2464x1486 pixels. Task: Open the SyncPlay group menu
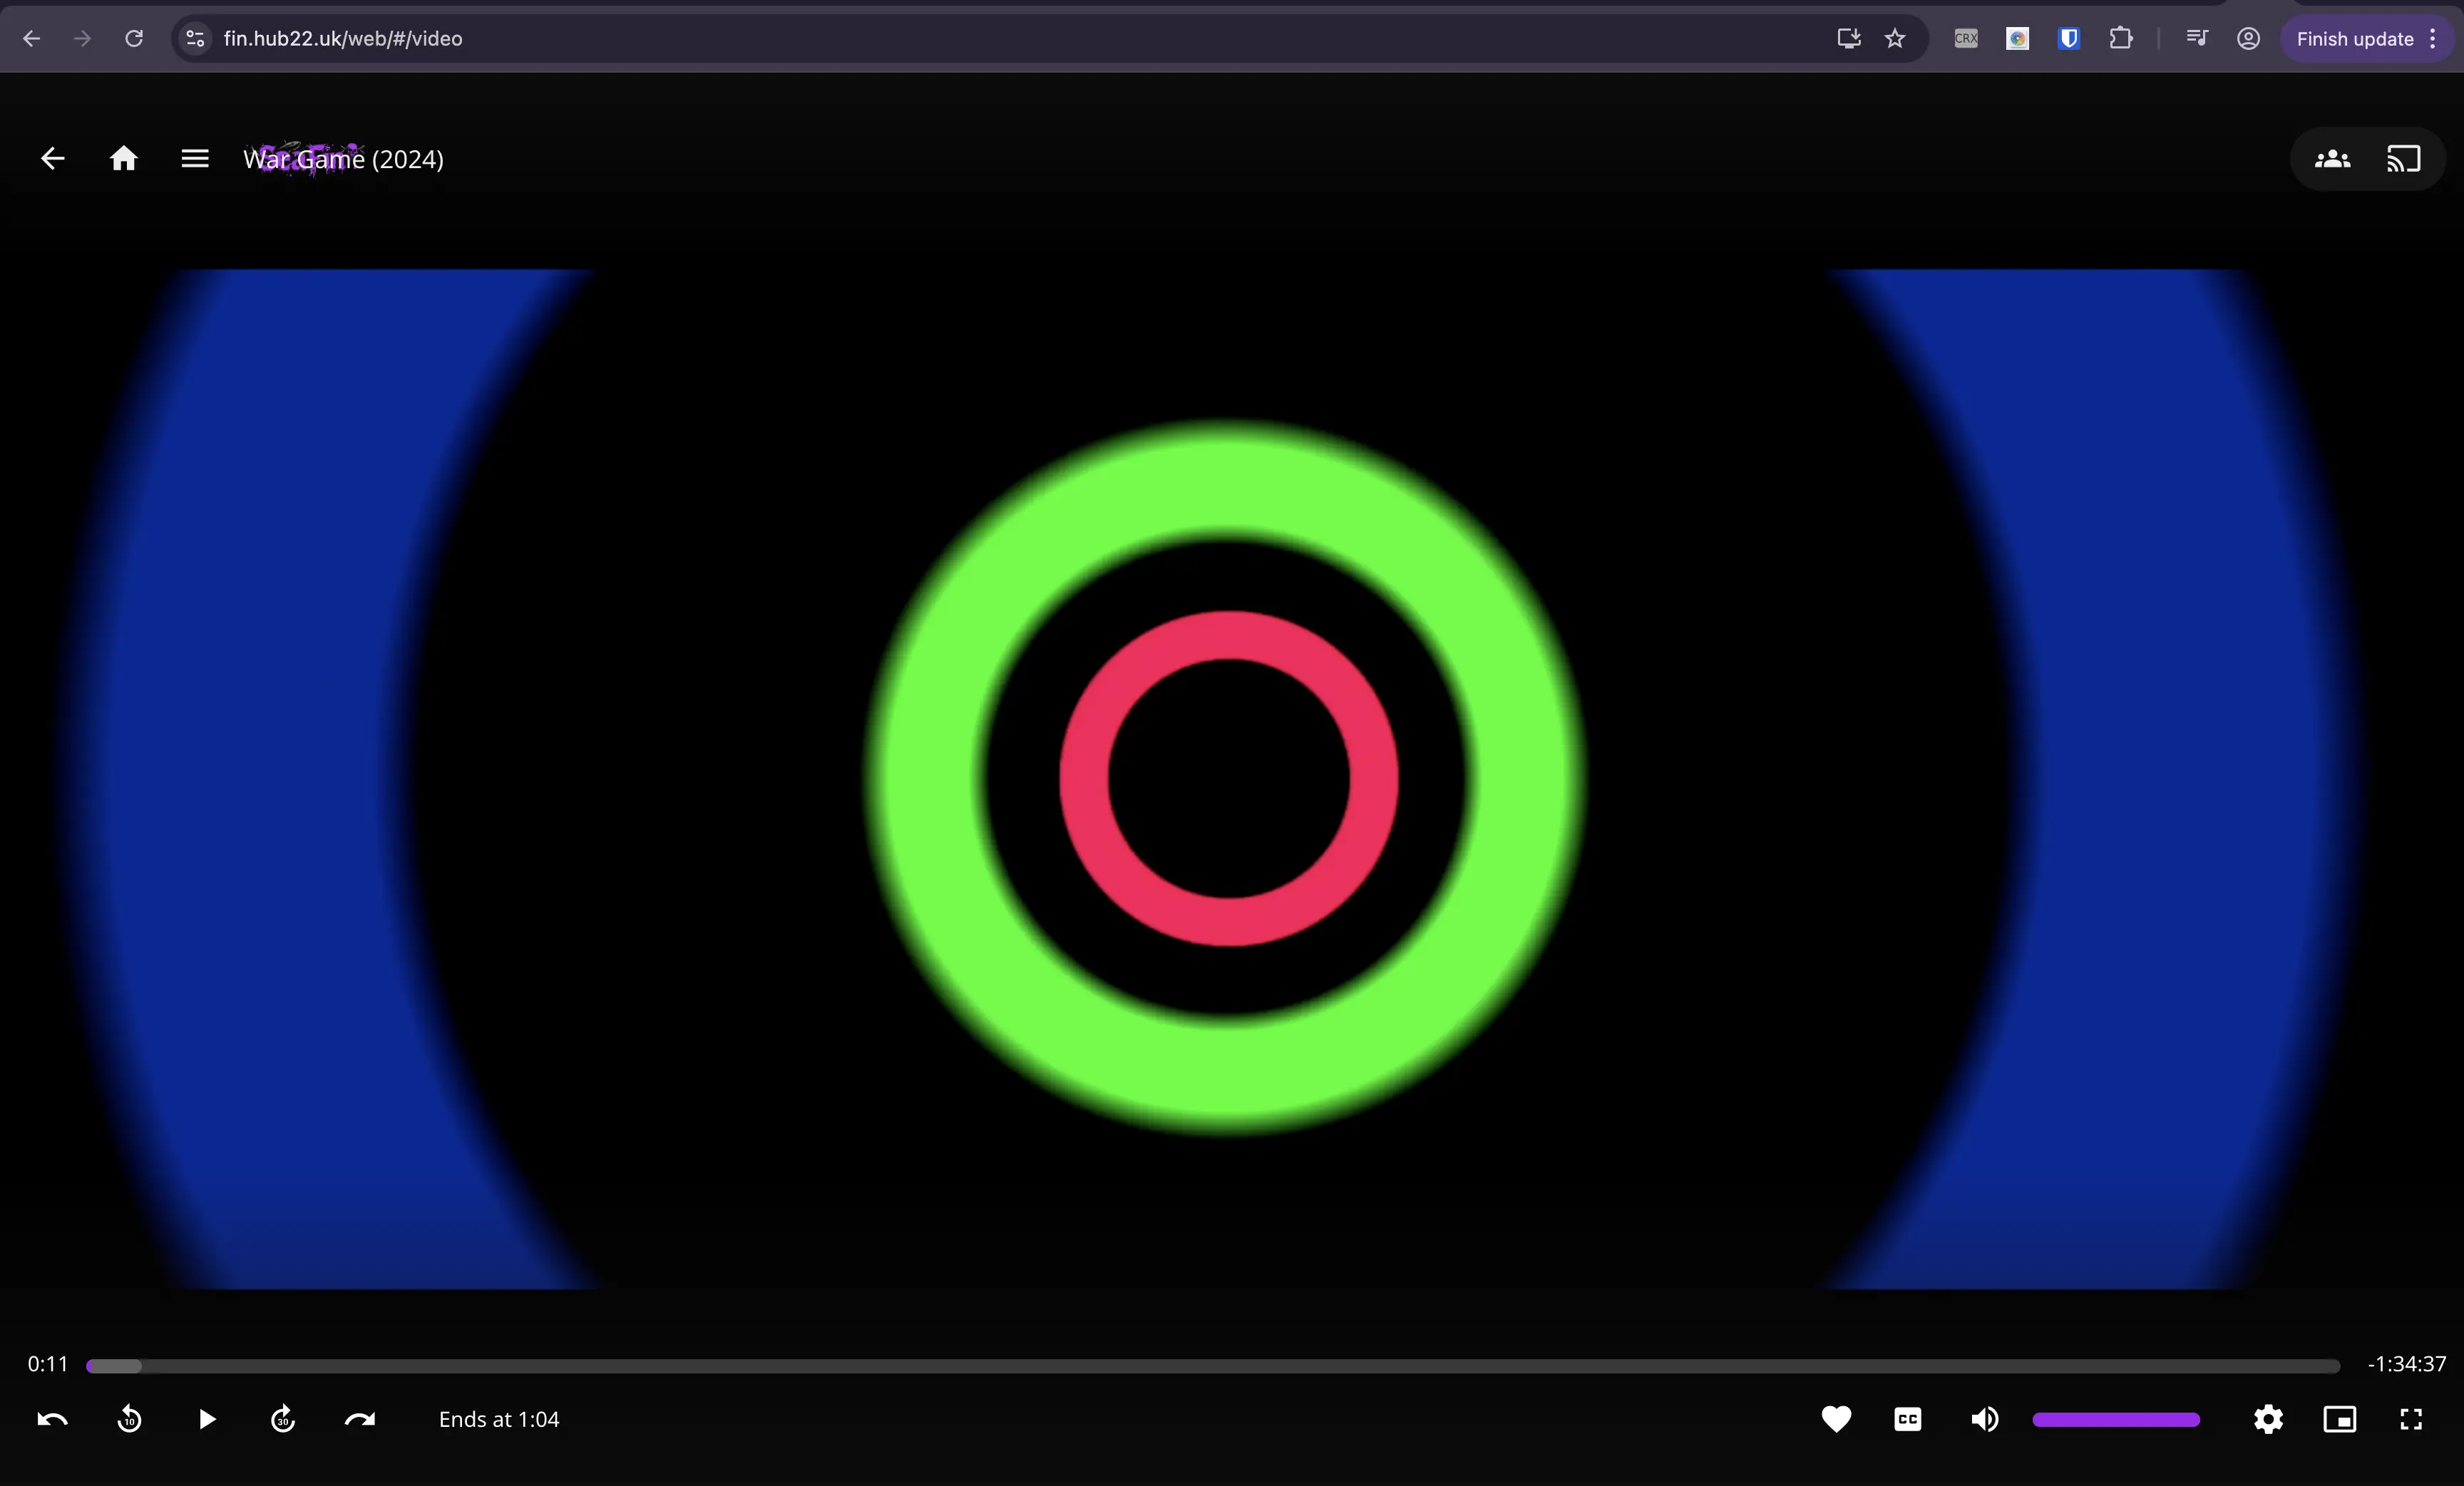pyautogui.click(x=2332, y=159)
